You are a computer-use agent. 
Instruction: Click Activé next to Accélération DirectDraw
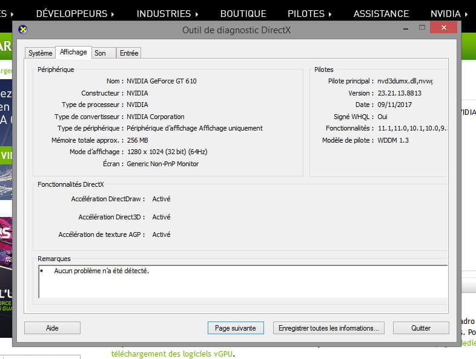[x=161, y=199]
